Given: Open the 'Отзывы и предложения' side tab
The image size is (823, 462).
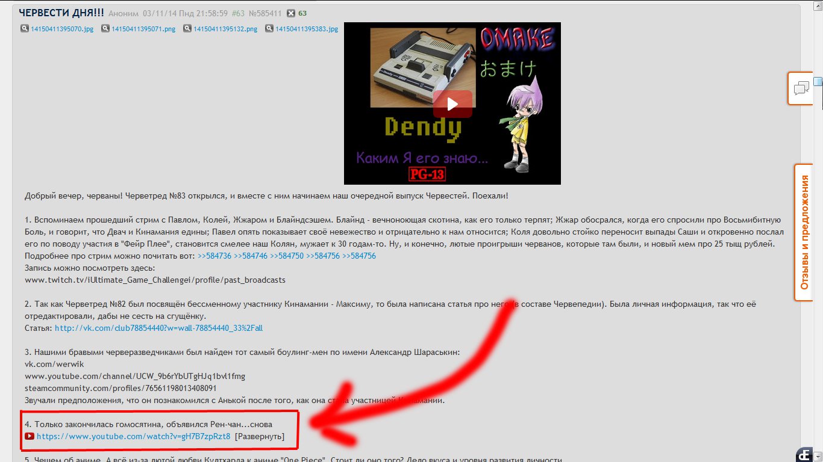Looking at the screenshot, I should click(804, 232).
